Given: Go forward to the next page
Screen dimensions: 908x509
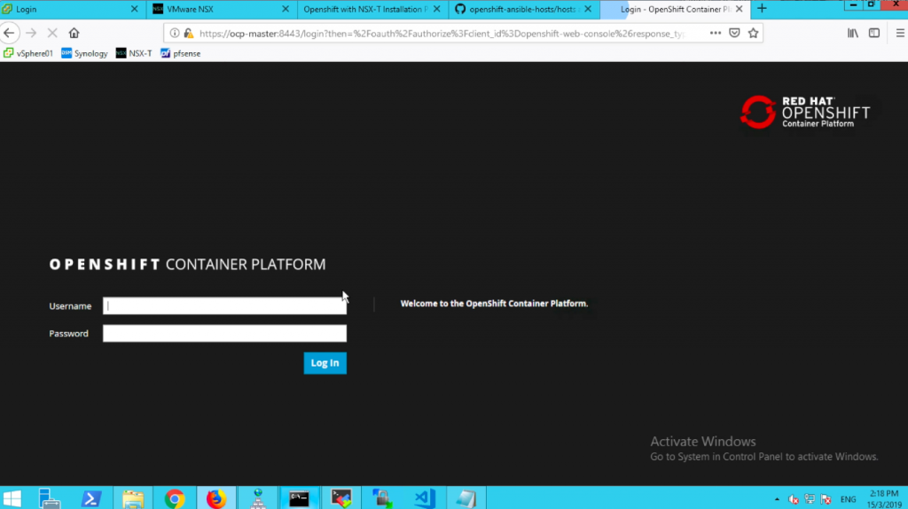Looking at the screenshot, I should pos(31,33).
